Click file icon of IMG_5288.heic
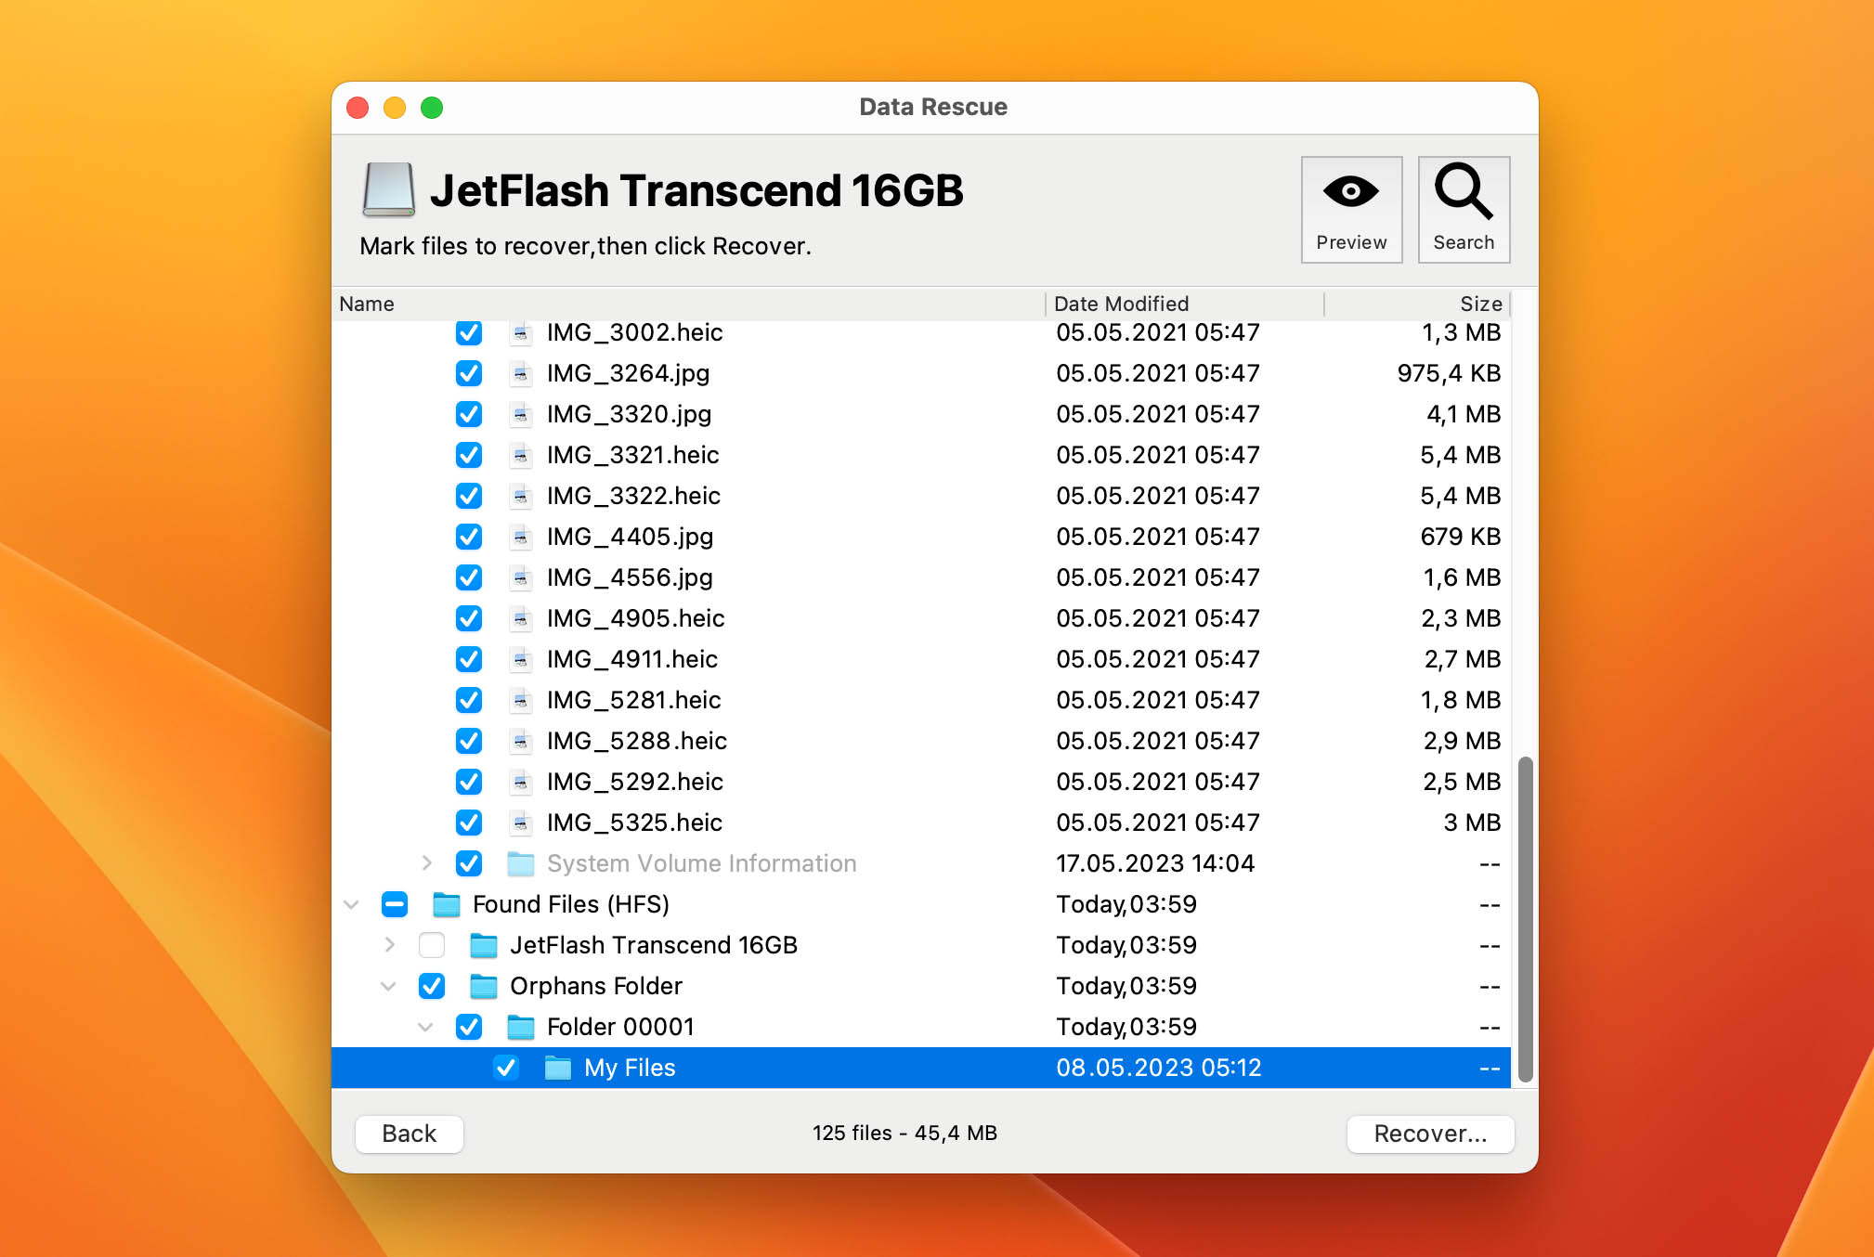 click(521, 741)
